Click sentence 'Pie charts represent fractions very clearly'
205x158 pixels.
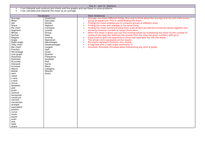click(110, 42)
